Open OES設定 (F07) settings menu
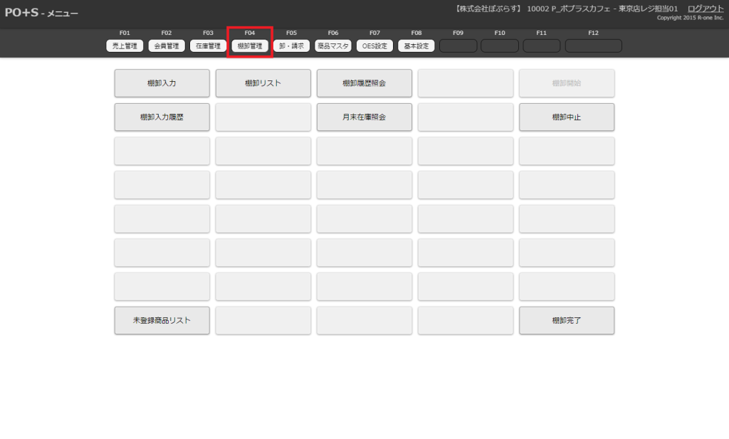Image resolution: width=729 pixels, height=439 pixels. click(374, 46)
